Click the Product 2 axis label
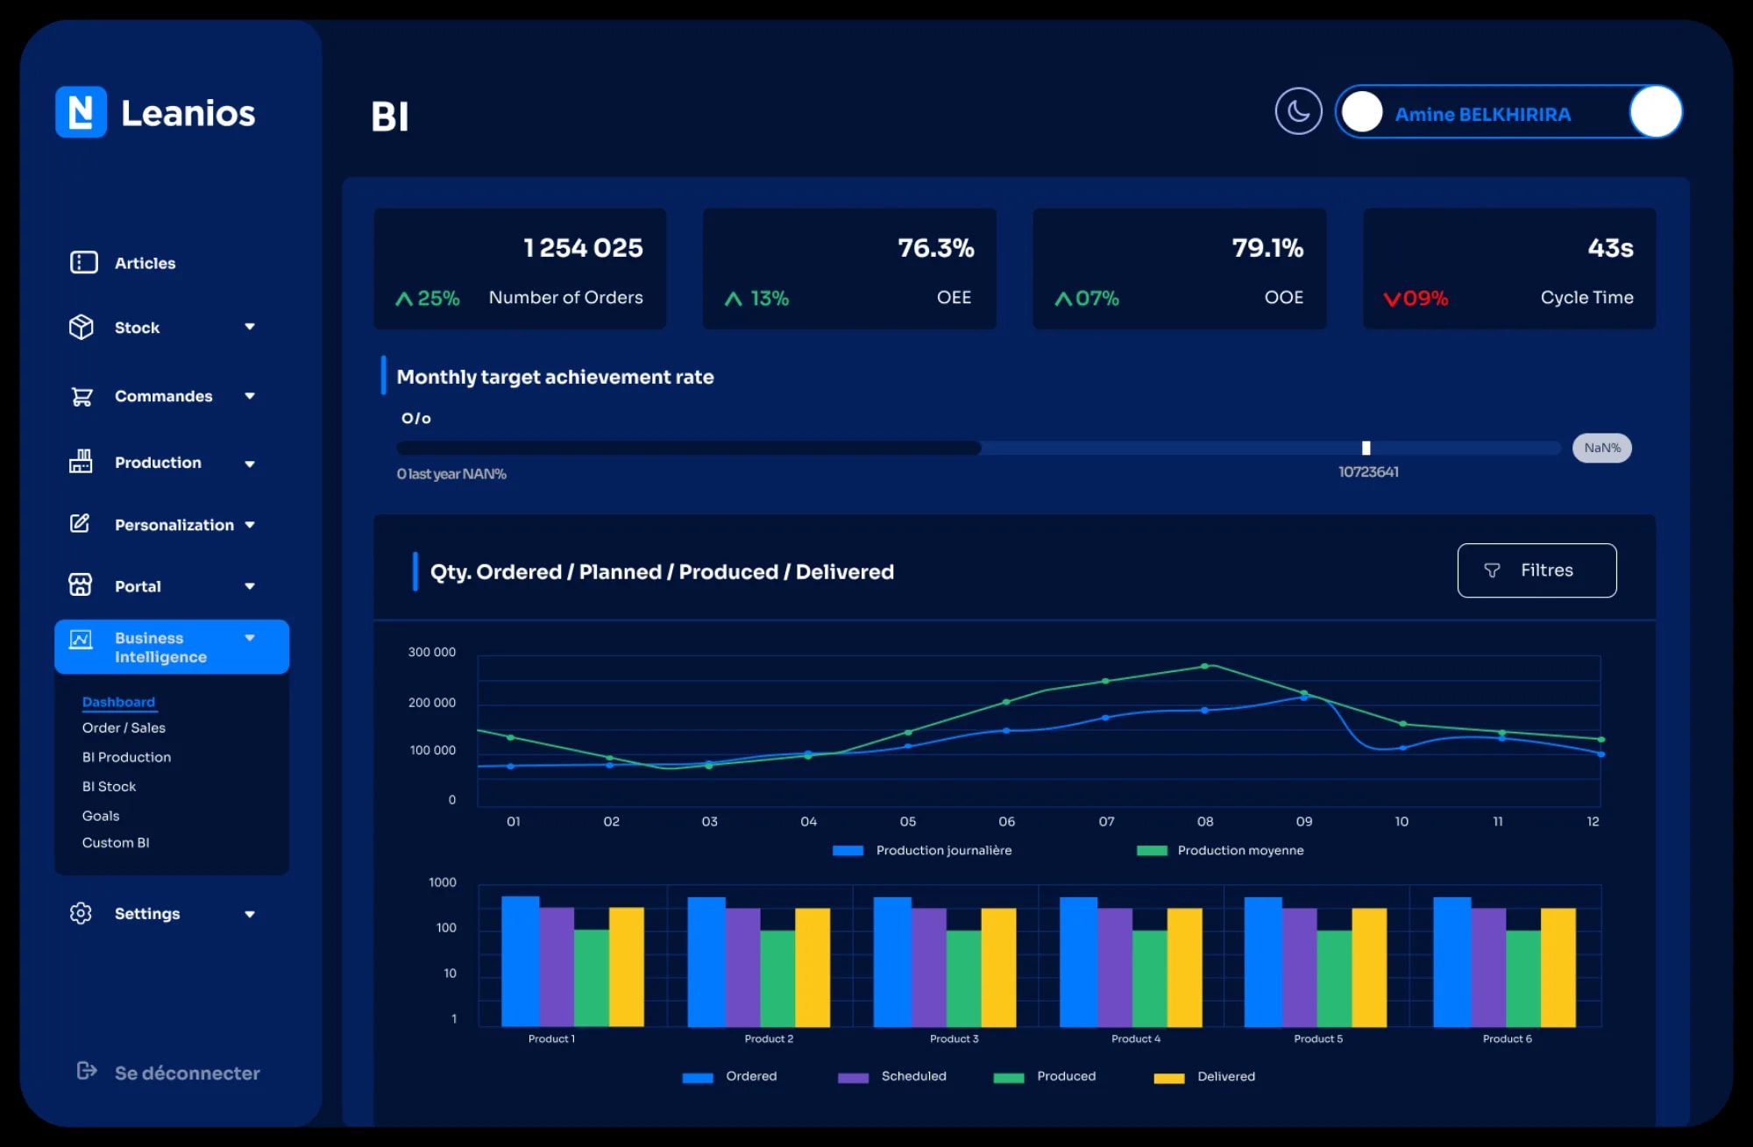 pos(769,1038)
